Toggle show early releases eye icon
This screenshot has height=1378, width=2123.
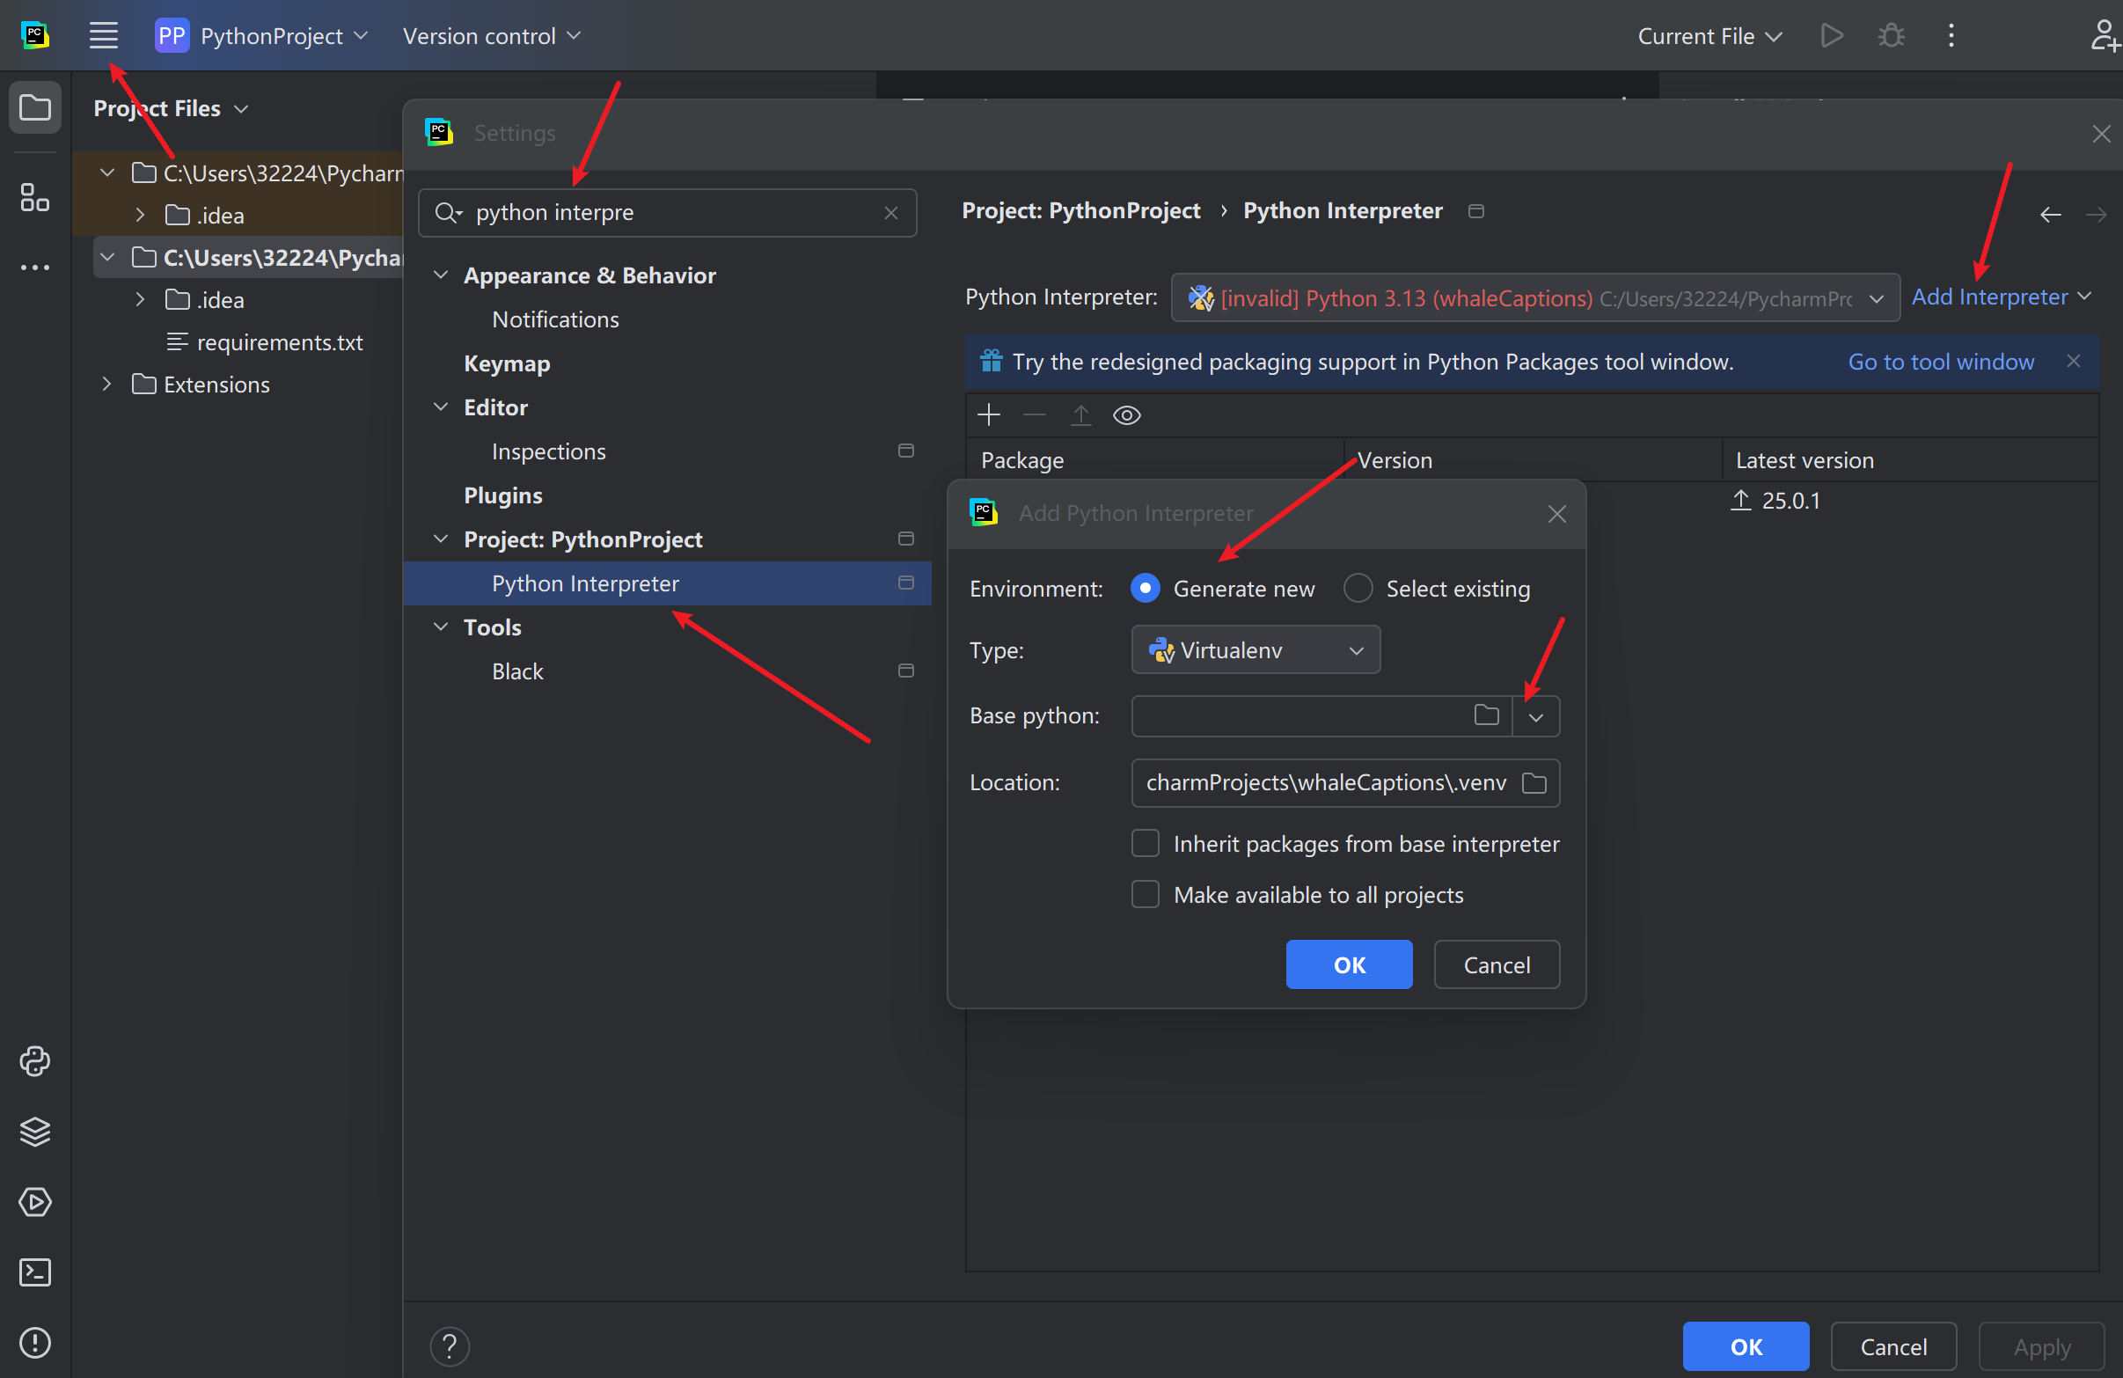tap(1127, 414)
